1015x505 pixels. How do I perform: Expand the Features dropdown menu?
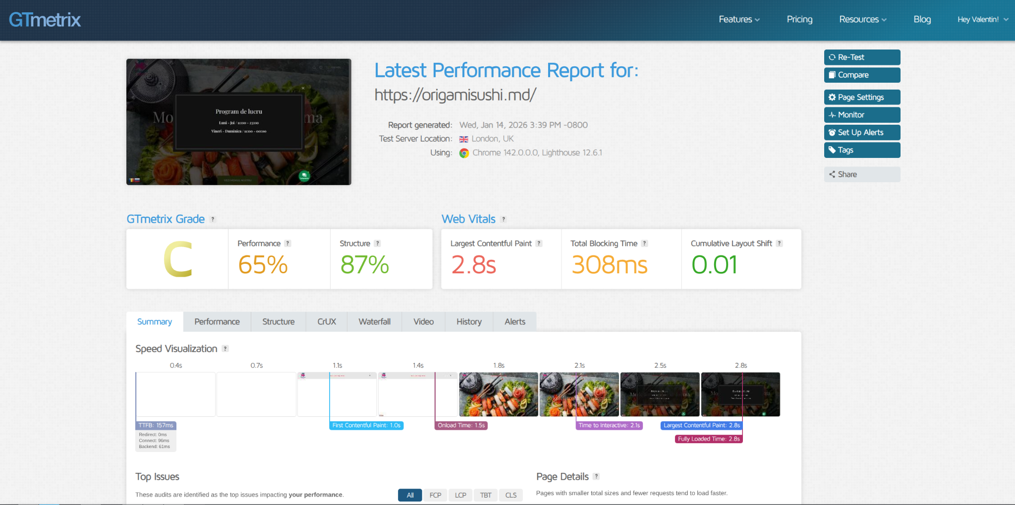[739, 19]
